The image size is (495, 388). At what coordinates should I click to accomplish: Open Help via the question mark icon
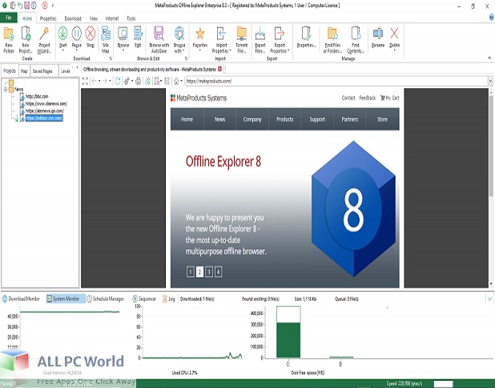(x=491, y=18)
